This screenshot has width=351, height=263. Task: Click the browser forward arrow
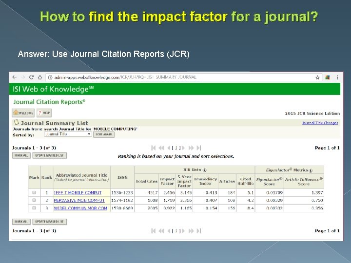tap(23, 77)
